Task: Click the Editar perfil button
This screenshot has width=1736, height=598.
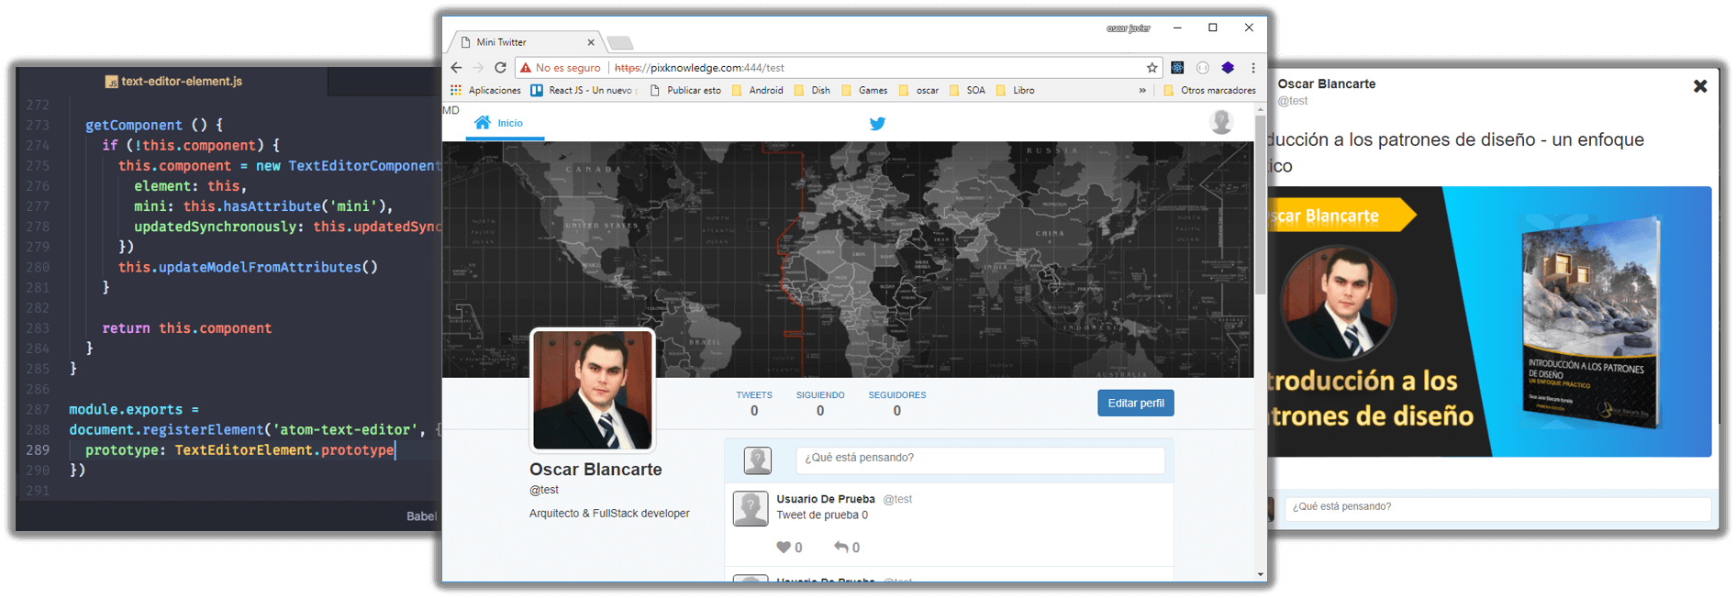Action: [x=1135, y=404]
